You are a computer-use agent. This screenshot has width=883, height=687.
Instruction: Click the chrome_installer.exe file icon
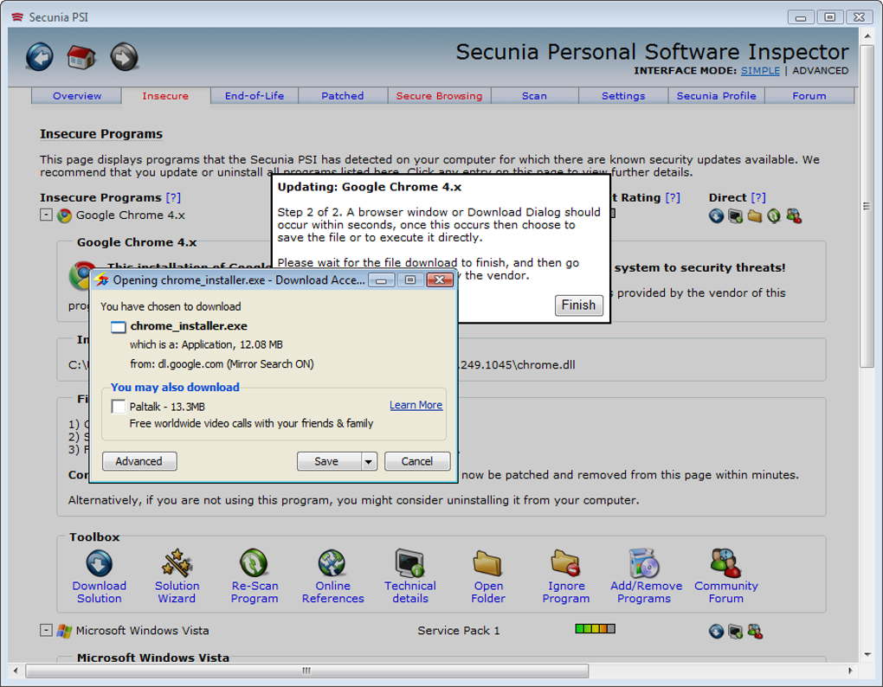[119, 327]
